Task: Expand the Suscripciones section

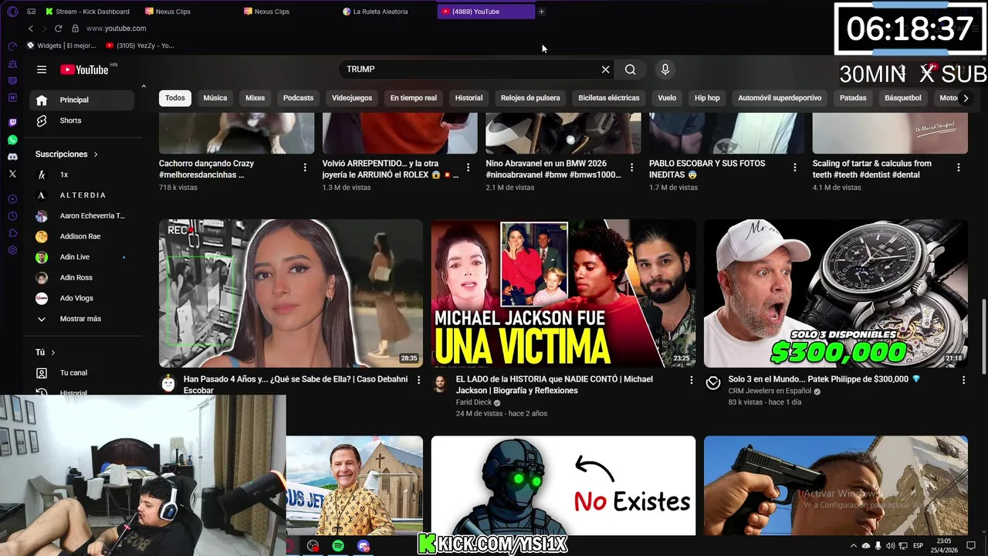Action: pos(66,154)
